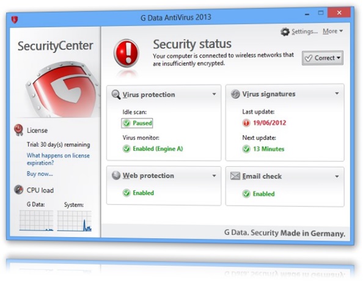Click the System CPU load graph
The width and height of the screenshot is (363, 281).
point(75,221)
